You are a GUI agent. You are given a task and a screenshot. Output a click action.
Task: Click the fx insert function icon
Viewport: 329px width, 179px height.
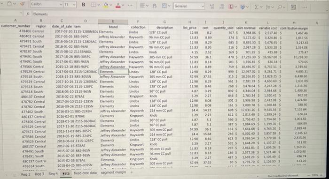click(28, 14)
